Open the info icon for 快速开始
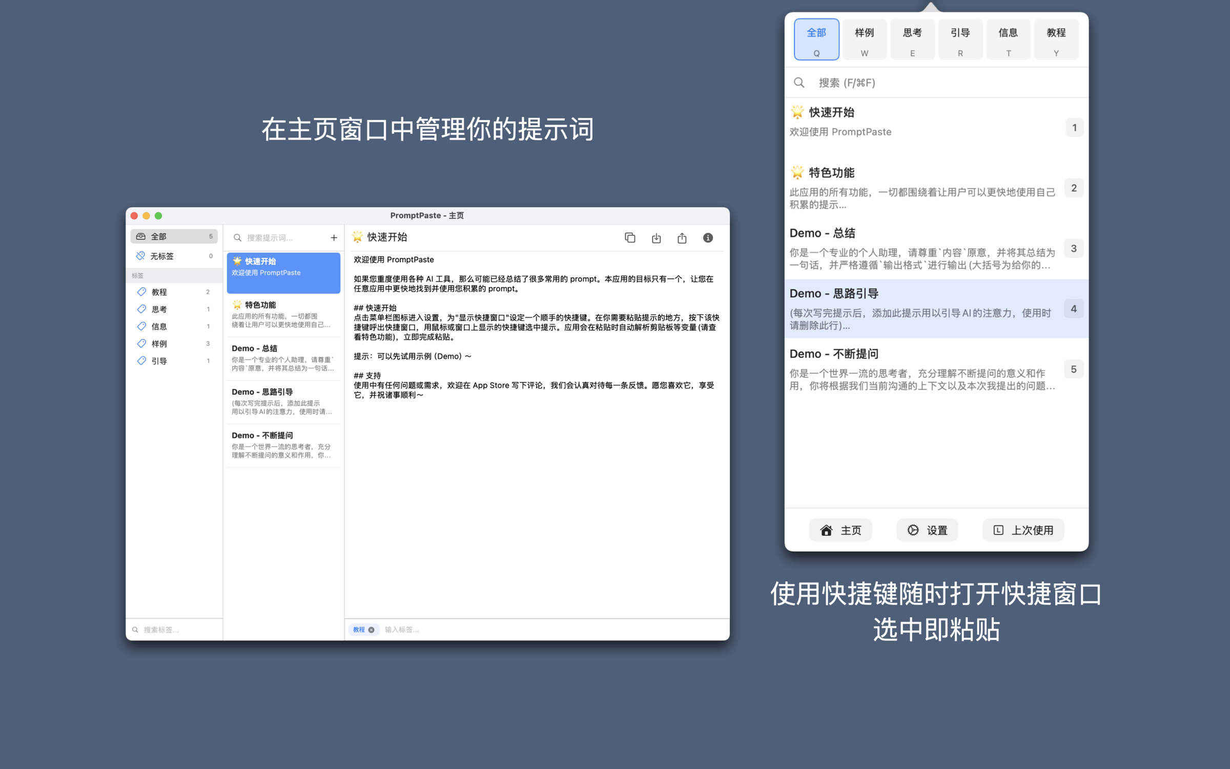This screenshot has height=769, width=1230. (708, 238)
